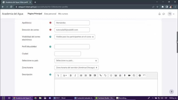Record video from the editor toolbar
Image resolution: width=178 pixels, height=100 pixels.
pos(129,76)
